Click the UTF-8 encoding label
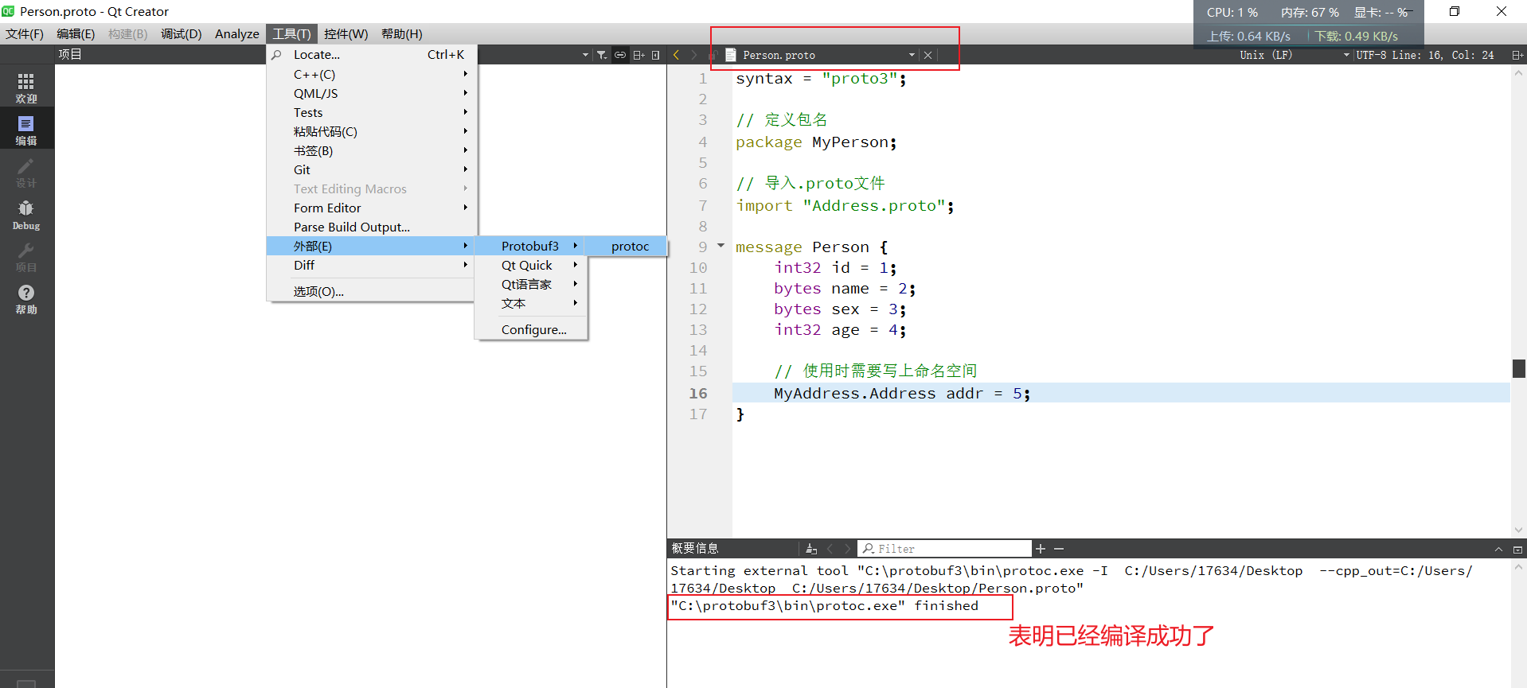Viewport: 1527px width, 688px height. pyautogui.click(x=1372, y=55)
